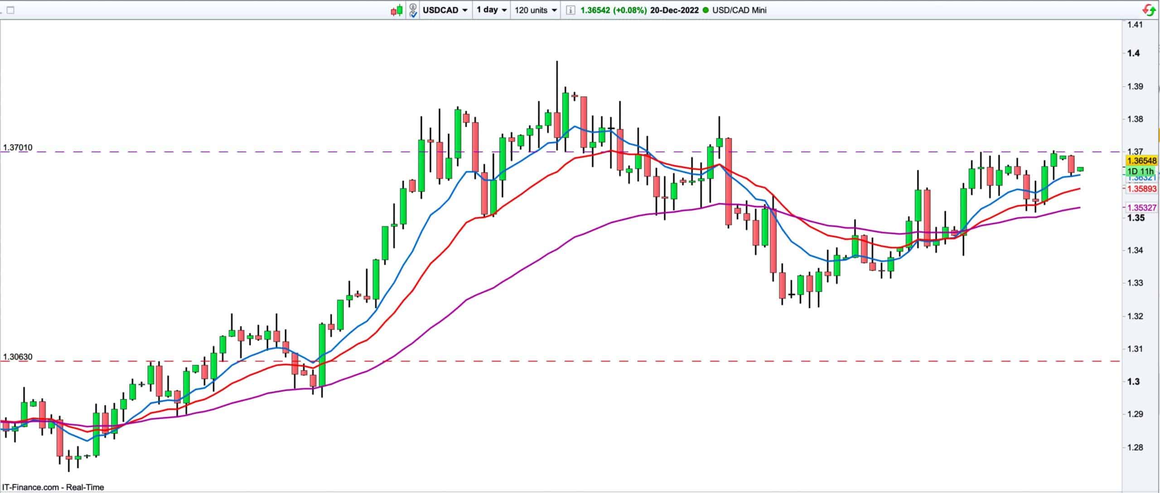The width and height of the screenshot is (1160, 493).
Task: Open the 1 day timeframe dropdown
Action: 491,10
